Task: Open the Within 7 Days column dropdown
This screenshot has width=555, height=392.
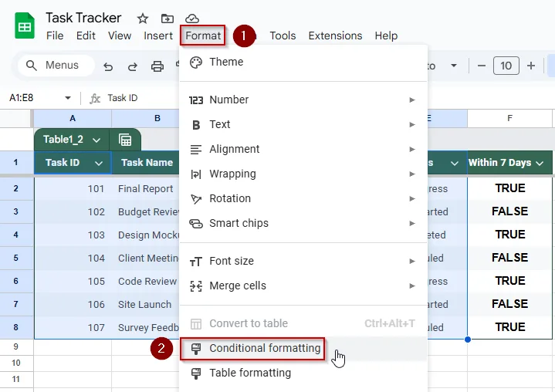Action: [540, 163]
